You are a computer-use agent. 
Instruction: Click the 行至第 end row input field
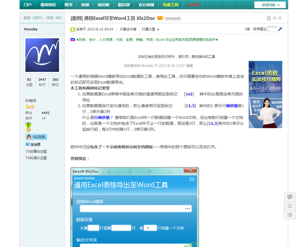[121, 228]
